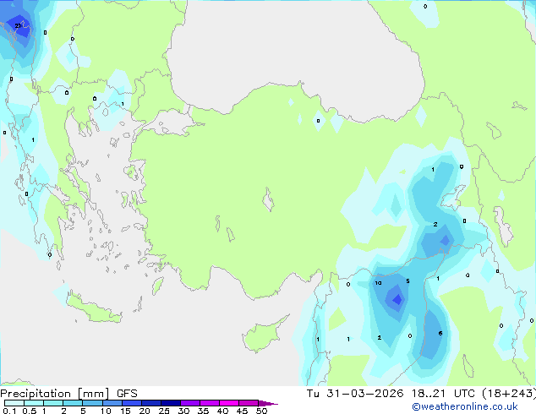This screenshot has width=536, height=414.
Task: Select the 'Precipitation [mm] GFS' title text
Action: coord(68,394)
